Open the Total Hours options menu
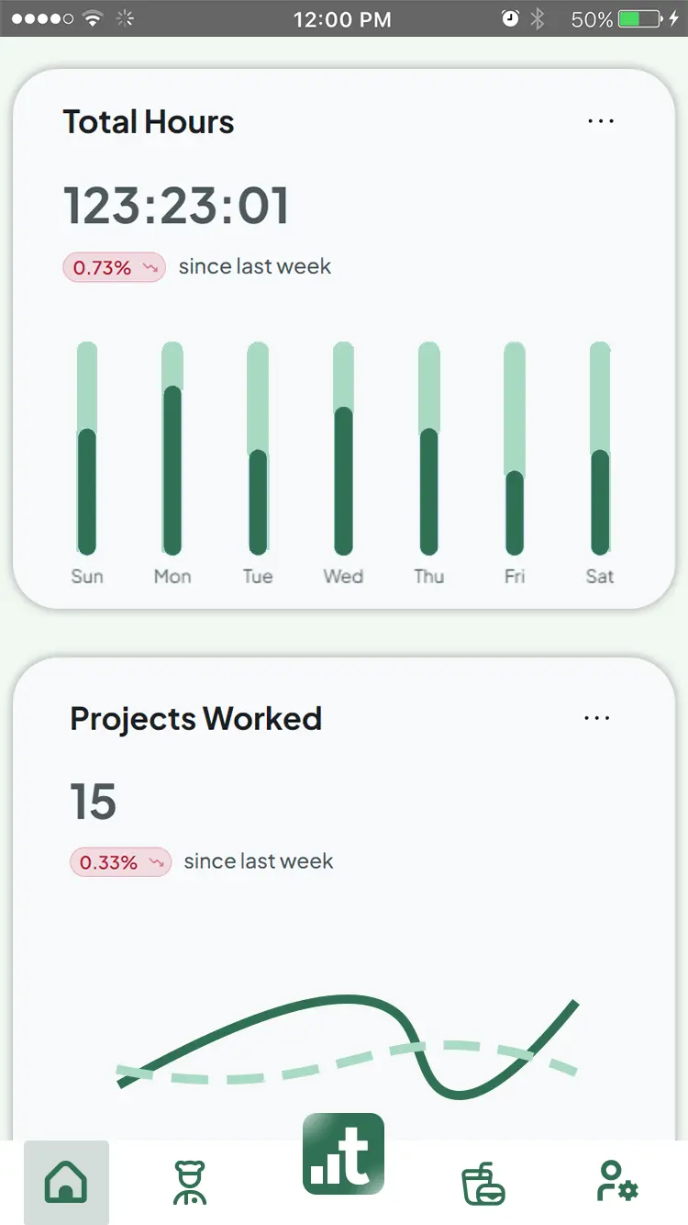 pos(601,121)
